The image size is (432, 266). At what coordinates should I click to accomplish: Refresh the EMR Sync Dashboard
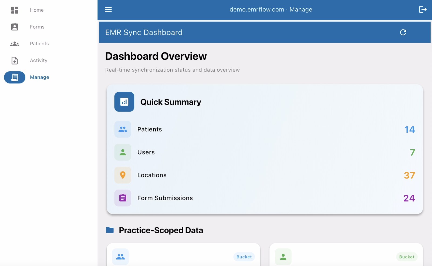403,32
